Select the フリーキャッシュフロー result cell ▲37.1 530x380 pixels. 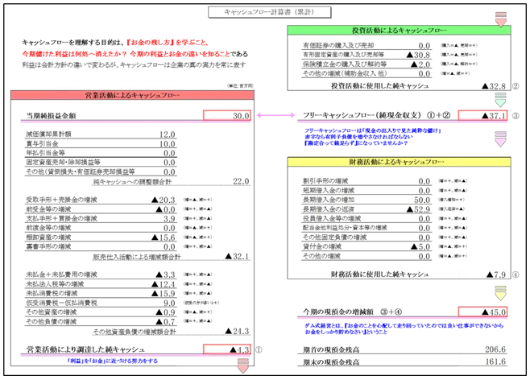(483, 117)
